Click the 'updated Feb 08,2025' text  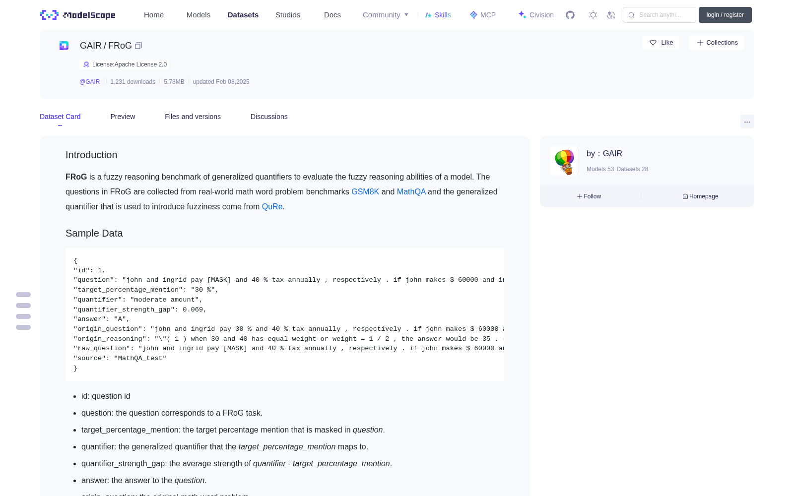pos(221,82)
